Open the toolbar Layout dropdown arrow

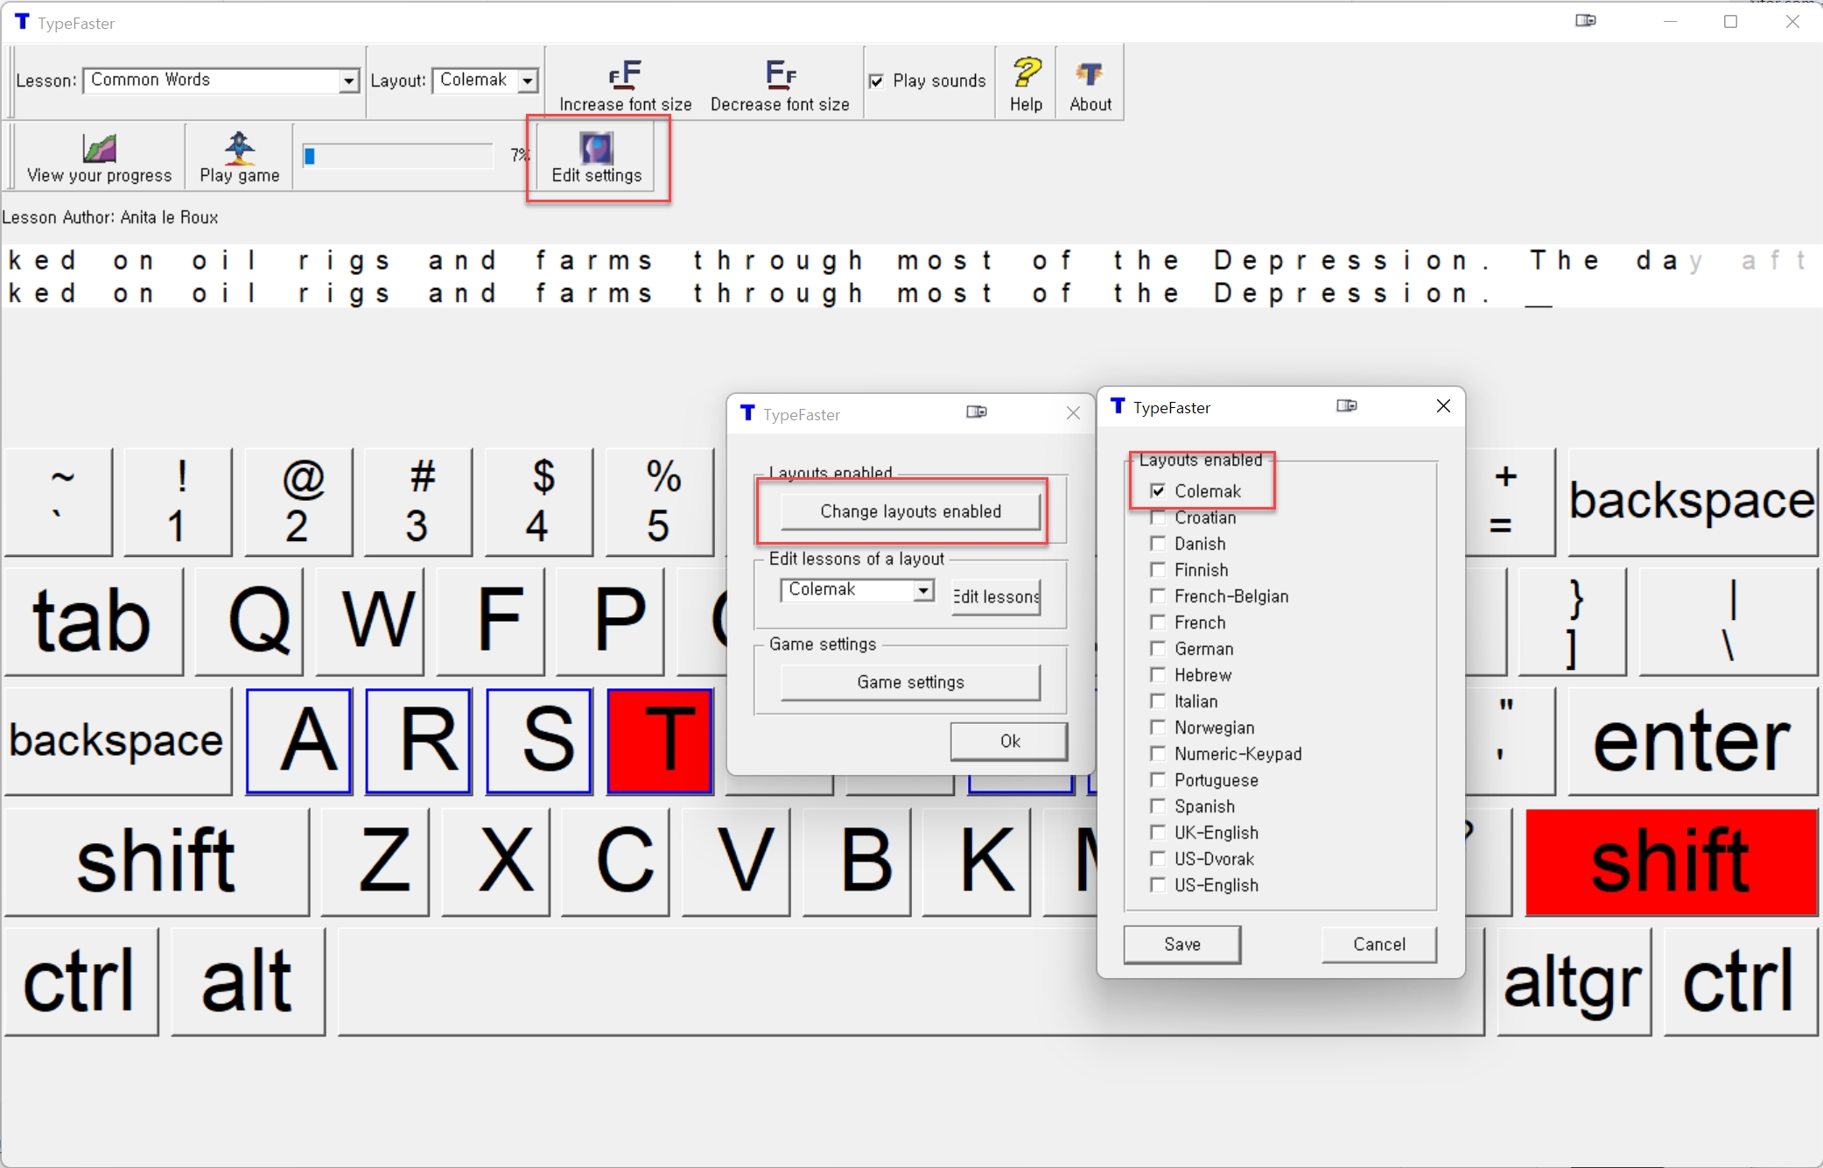click(528, 81)
